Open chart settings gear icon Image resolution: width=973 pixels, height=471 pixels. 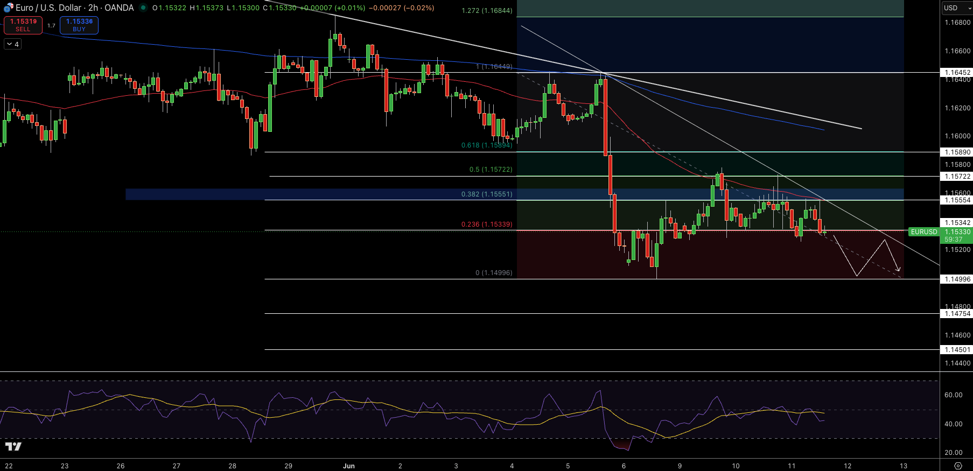(x=957, y=466)
